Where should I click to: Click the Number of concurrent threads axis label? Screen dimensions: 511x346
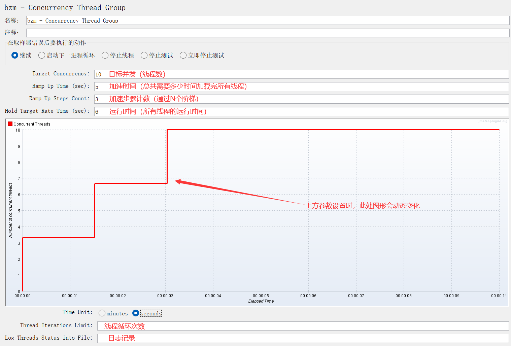(x=10, y=210)
